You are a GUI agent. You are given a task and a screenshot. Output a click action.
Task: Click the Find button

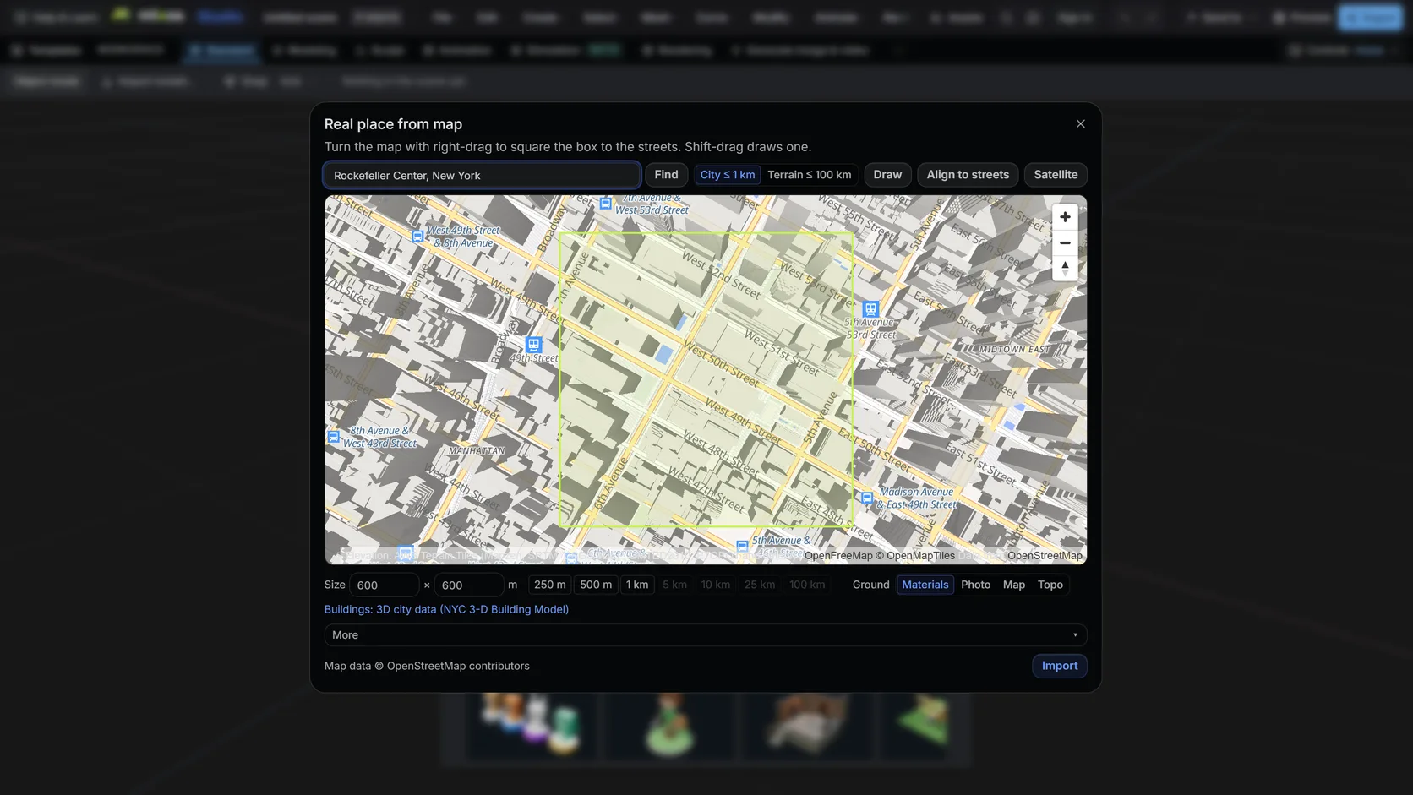tap(666, 175)
